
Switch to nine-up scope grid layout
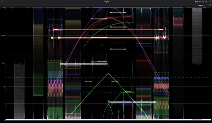point(206,2)
